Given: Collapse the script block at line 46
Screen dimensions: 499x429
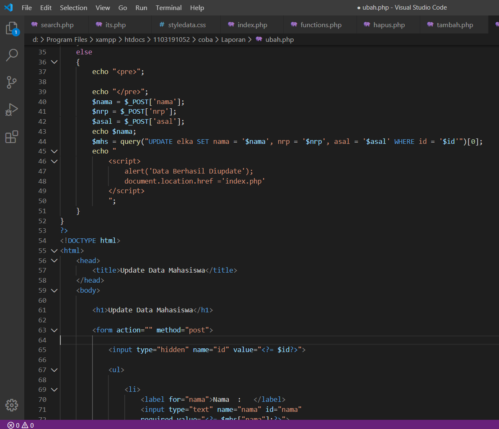Looking at the screenshot, I should (x=54, y=161).
